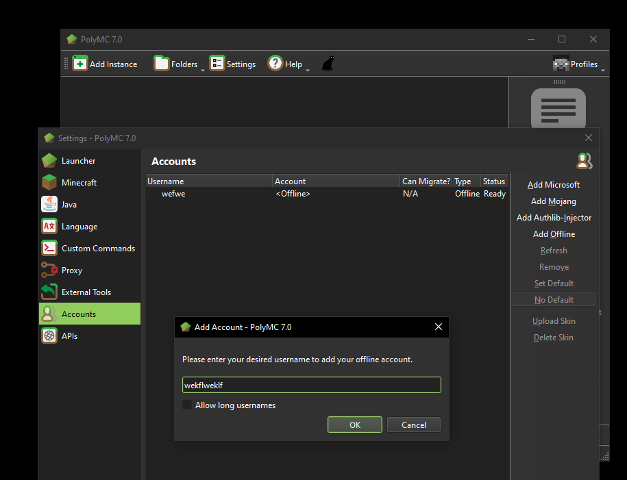Click the Type column header
627x480 pixels.
pyautogui.click(x=466, y=181)
